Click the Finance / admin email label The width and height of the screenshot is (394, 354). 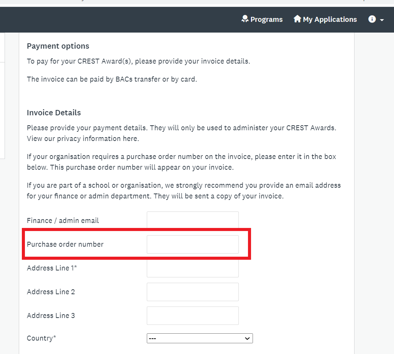click(x=63, y=220)
